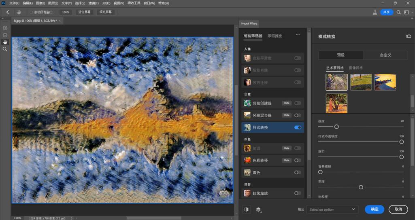415x220 pixels.
Task: Open the 滤镜(T) menu
Action: click(x=94, y=3)
